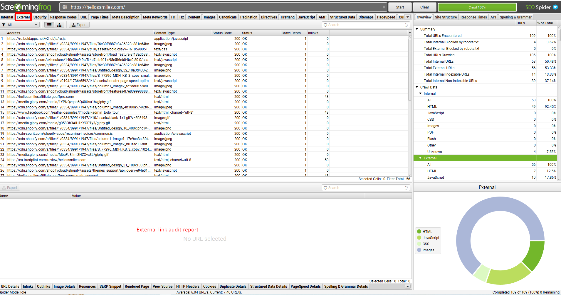
Task: Select the facebook.com realheliossmiles row
Action: point(204,112)
